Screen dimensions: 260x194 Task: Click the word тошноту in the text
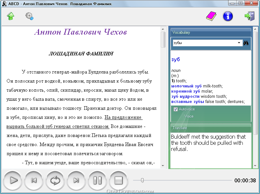pyautogui.click(x=72, y=108)
